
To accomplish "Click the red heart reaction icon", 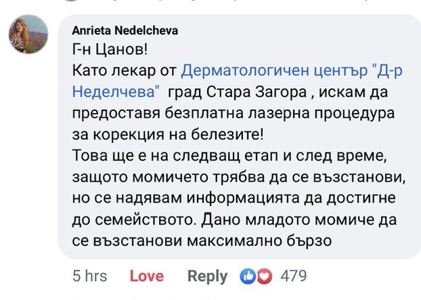I will tap(263, 276).
